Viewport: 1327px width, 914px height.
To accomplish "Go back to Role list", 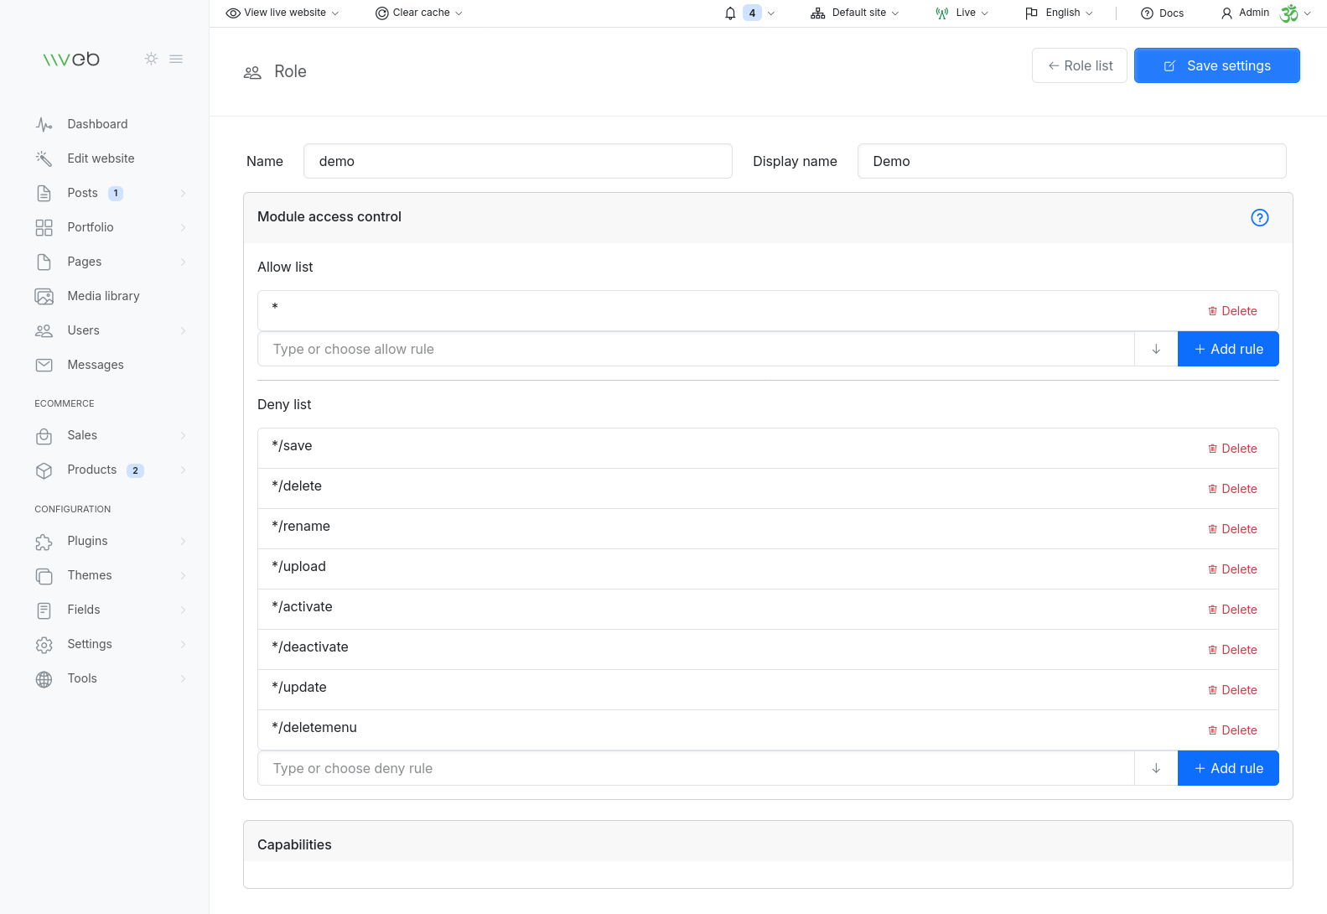I will tap(1079, 65).
